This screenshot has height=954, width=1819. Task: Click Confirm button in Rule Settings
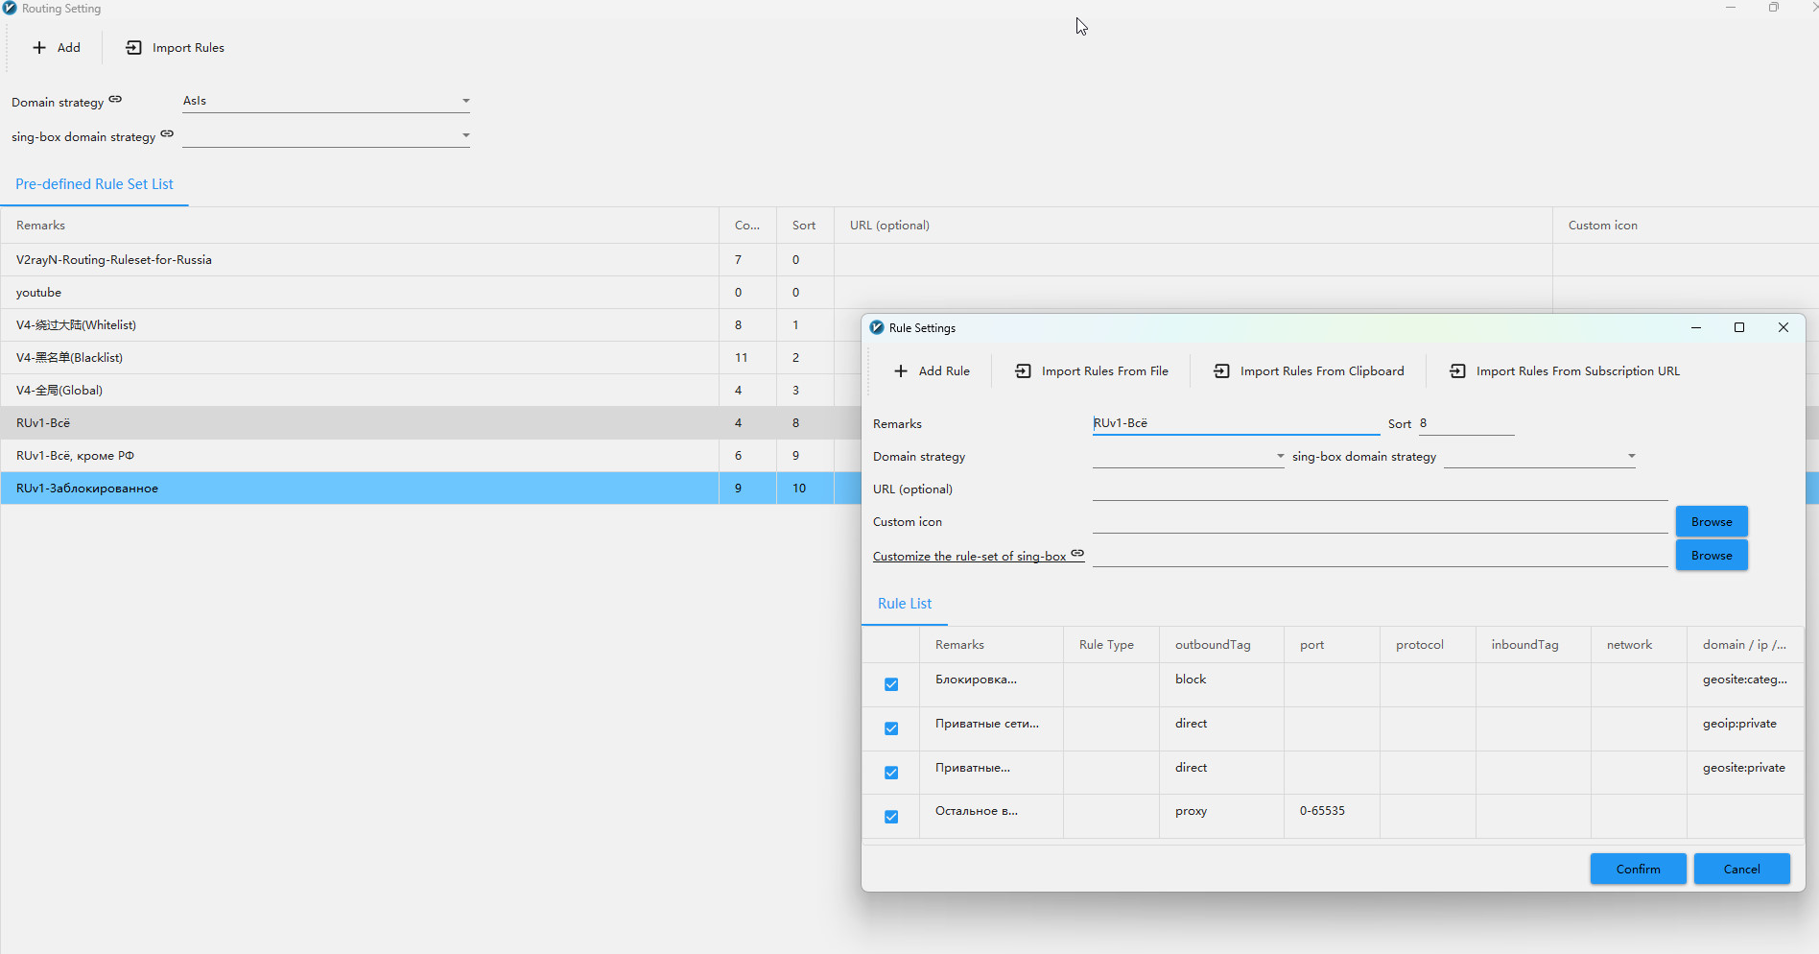click(x=1638, y=869)
